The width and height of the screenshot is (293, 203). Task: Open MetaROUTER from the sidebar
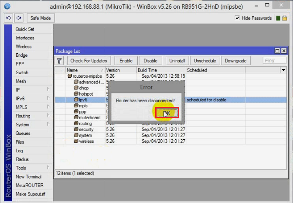coord(30,186)
